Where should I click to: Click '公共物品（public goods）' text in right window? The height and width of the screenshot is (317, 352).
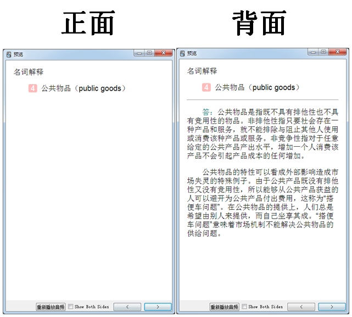tap(257, 87)
